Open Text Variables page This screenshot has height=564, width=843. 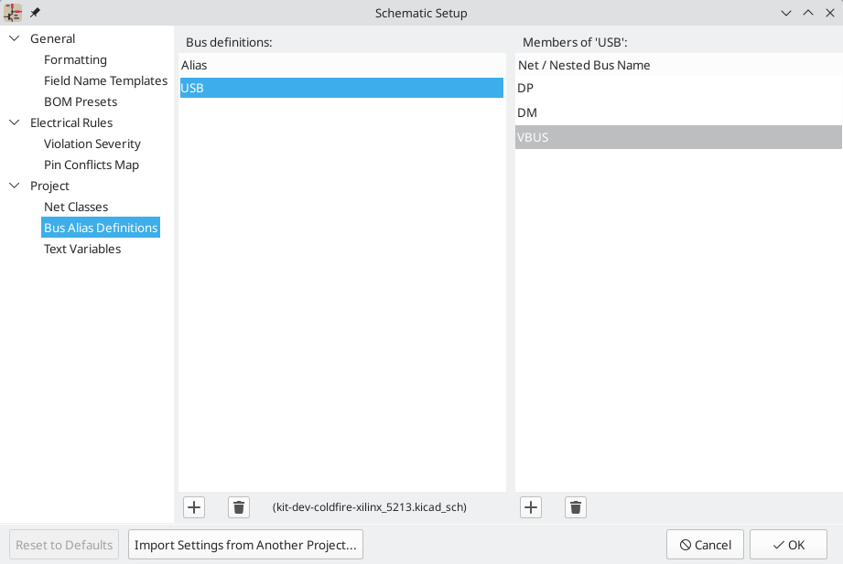click(82, 249)
